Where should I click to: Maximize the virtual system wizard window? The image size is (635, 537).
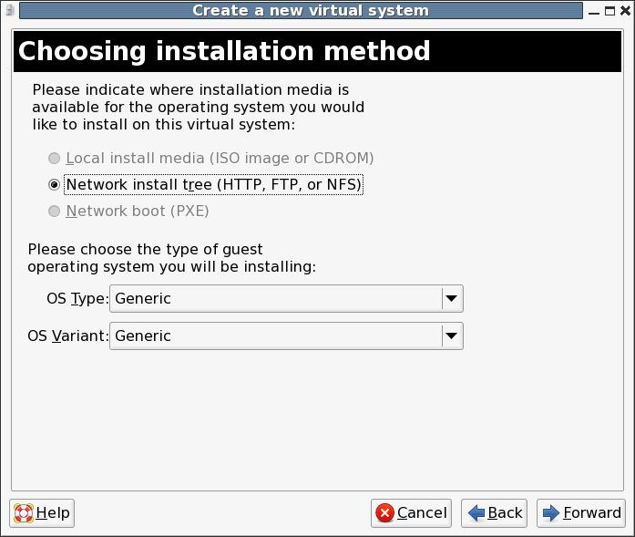(609, 11)
